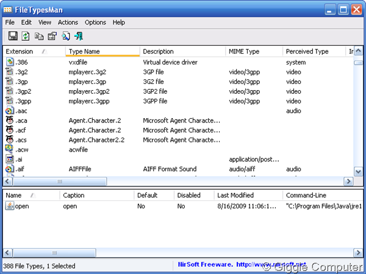The width and height of the screenshot is (366, 274).
Task: Minimize the FileTypesMan window
Action: click(329, 10)
